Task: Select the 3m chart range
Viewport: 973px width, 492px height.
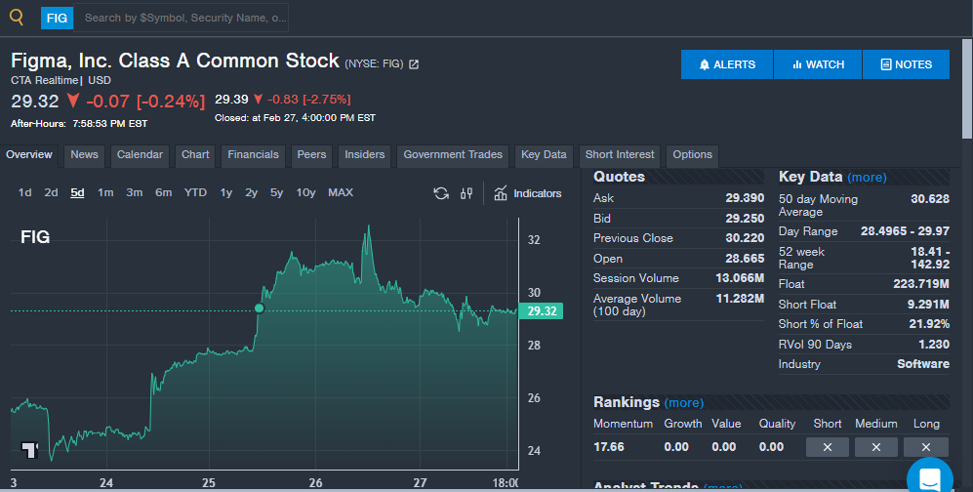Action: point(134,193)
